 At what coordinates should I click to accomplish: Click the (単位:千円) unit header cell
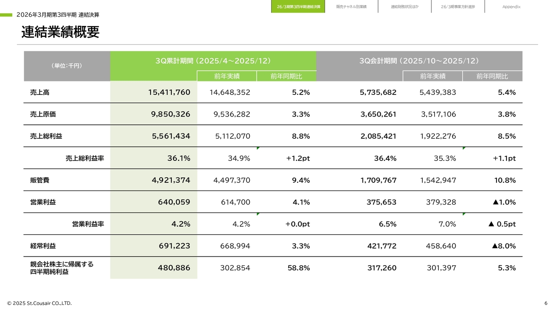tap(67, 66)
